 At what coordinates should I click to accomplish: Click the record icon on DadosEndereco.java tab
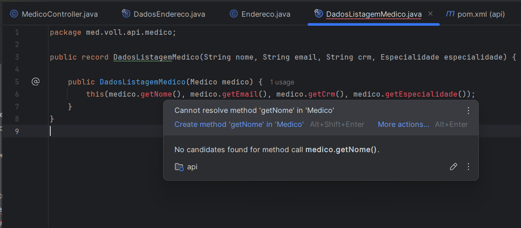126,14
